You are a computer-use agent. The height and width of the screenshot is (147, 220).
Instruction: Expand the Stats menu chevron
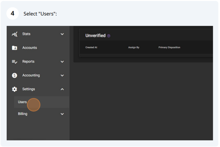click(x=62, y=34)
